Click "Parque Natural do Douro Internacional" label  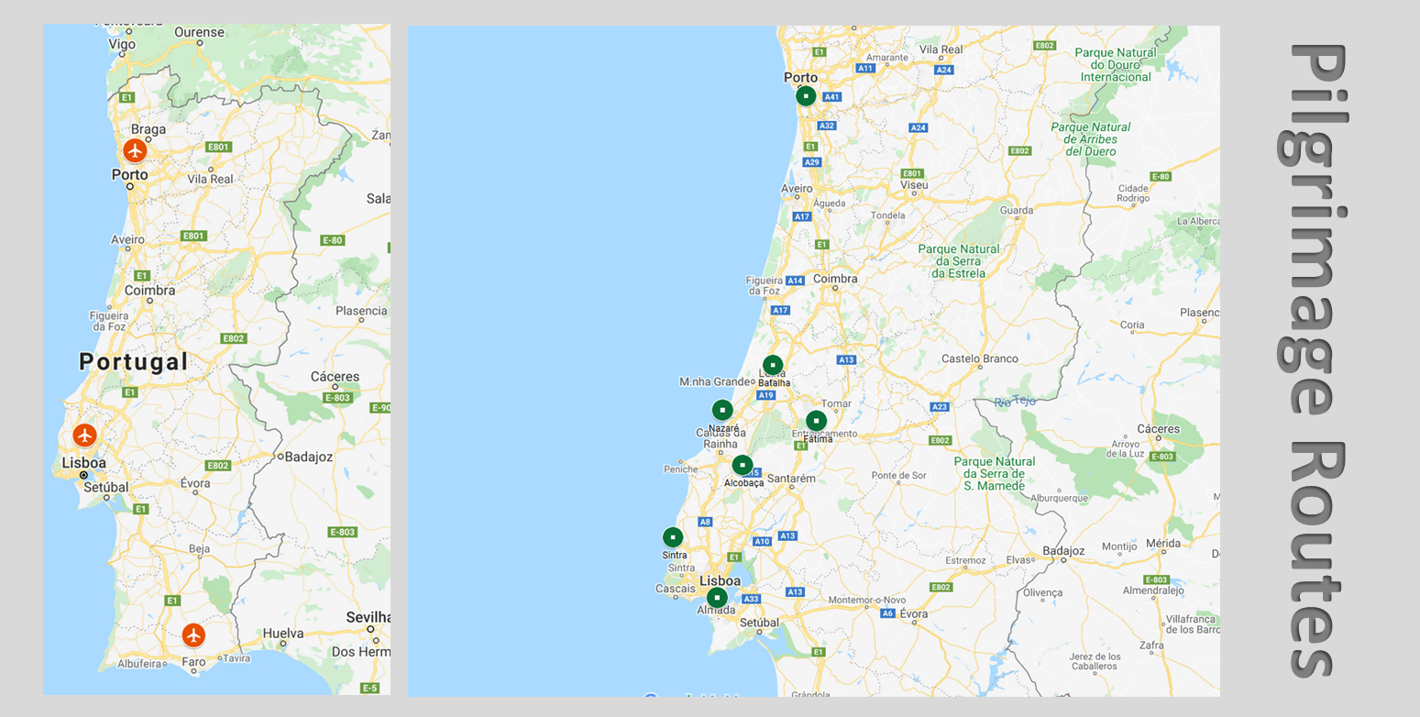(x=1116, y=65)
